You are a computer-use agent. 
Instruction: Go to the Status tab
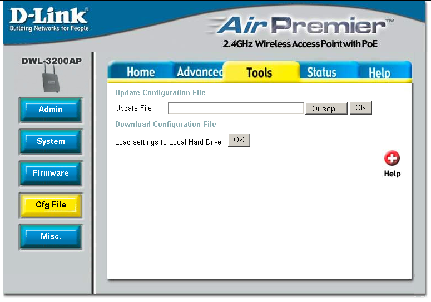click(321, 72)
